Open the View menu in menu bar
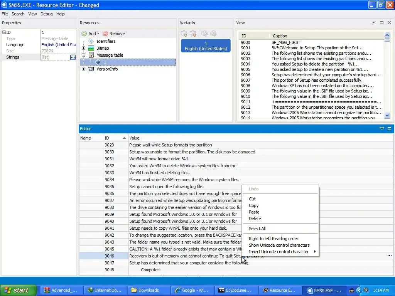395x296 pixels. pos(32,14)
